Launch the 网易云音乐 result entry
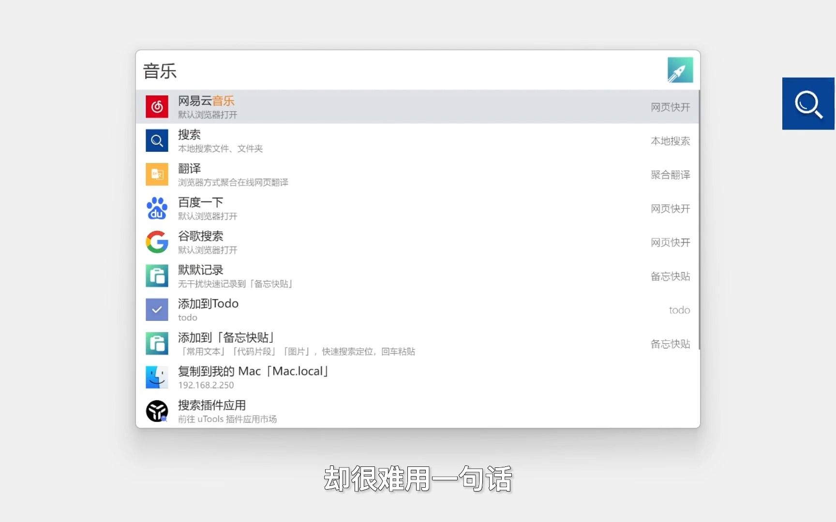This screenshot has height=522, width=836. coord(339,106)
